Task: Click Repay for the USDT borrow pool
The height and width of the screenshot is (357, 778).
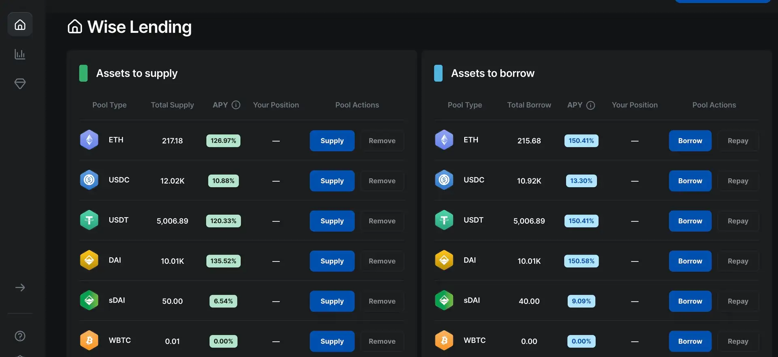Action: [737, 221]
